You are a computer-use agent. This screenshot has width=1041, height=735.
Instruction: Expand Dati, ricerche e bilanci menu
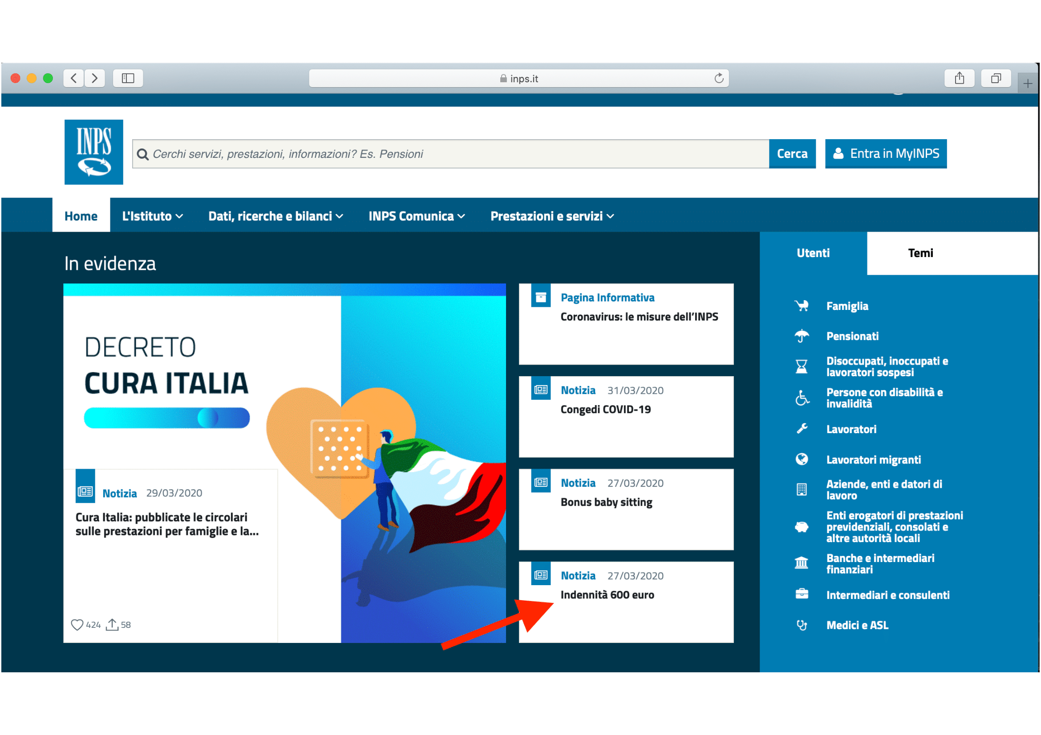click(275, 217)
